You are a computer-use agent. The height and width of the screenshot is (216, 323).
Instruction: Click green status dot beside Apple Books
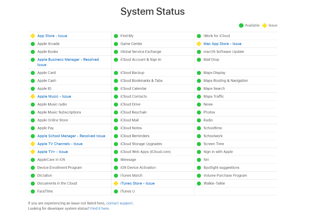(x=33, y=52)
